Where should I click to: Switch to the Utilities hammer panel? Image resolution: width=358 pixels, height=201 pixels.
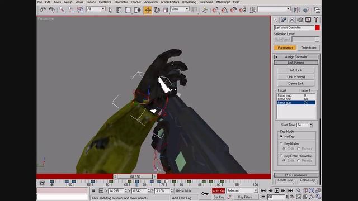[316, 20]
